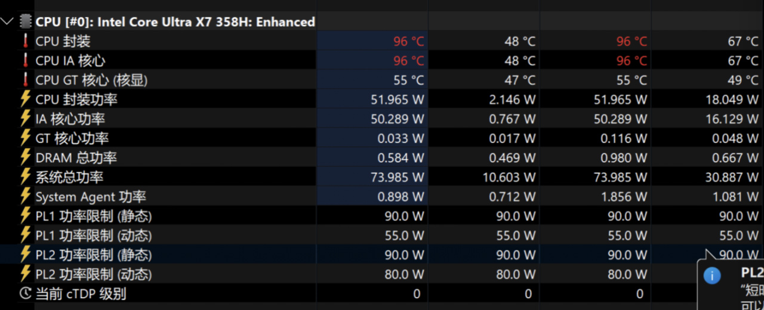Click the CPU chip icon beside Intel Core Ultra
The height and width of the screenshot is (310, 764).
[25, 22]
